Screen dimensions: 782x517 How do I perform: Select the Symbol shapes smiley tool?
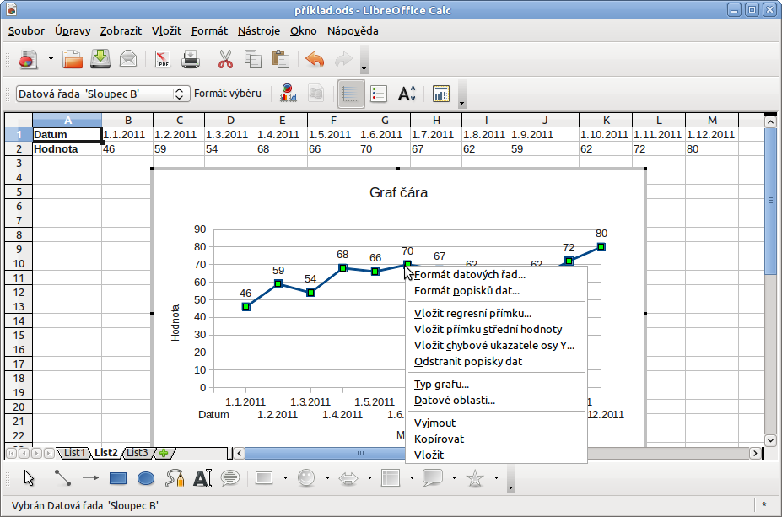306,477
